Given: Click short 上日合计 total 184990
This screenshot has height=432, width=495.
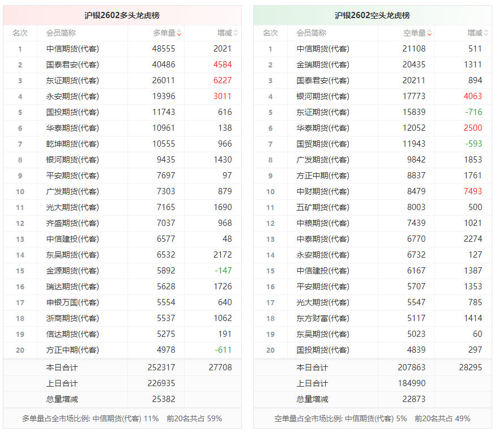Looking at the screenshot, I should point(412,383).
